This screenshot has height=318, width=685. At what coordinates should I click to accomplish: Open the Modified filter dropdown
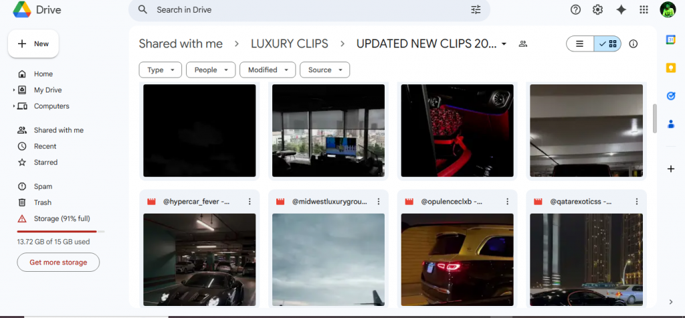point(268,70)
